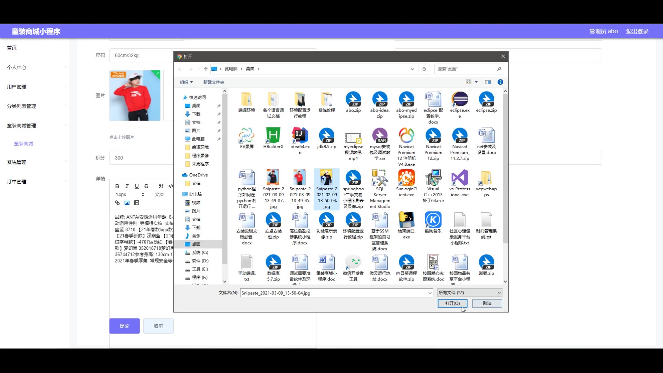This screenshot has width=663, height=373.
Task: Select the vs_Professional.exe installer icon
Action: click(x=460, y=178)
